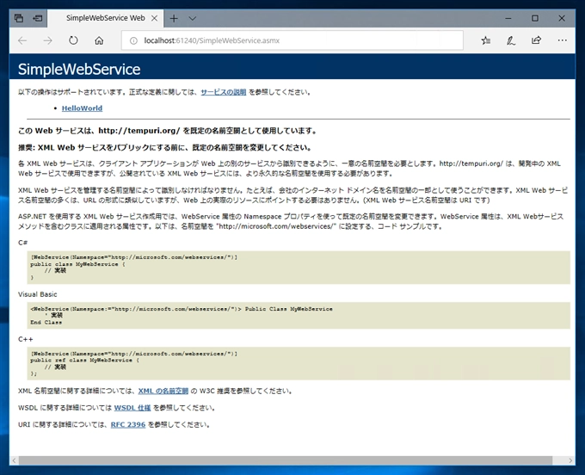Click the bold line beginning 推奨: XML Web
The image size is (585, 475).
(x=165, y=148)
